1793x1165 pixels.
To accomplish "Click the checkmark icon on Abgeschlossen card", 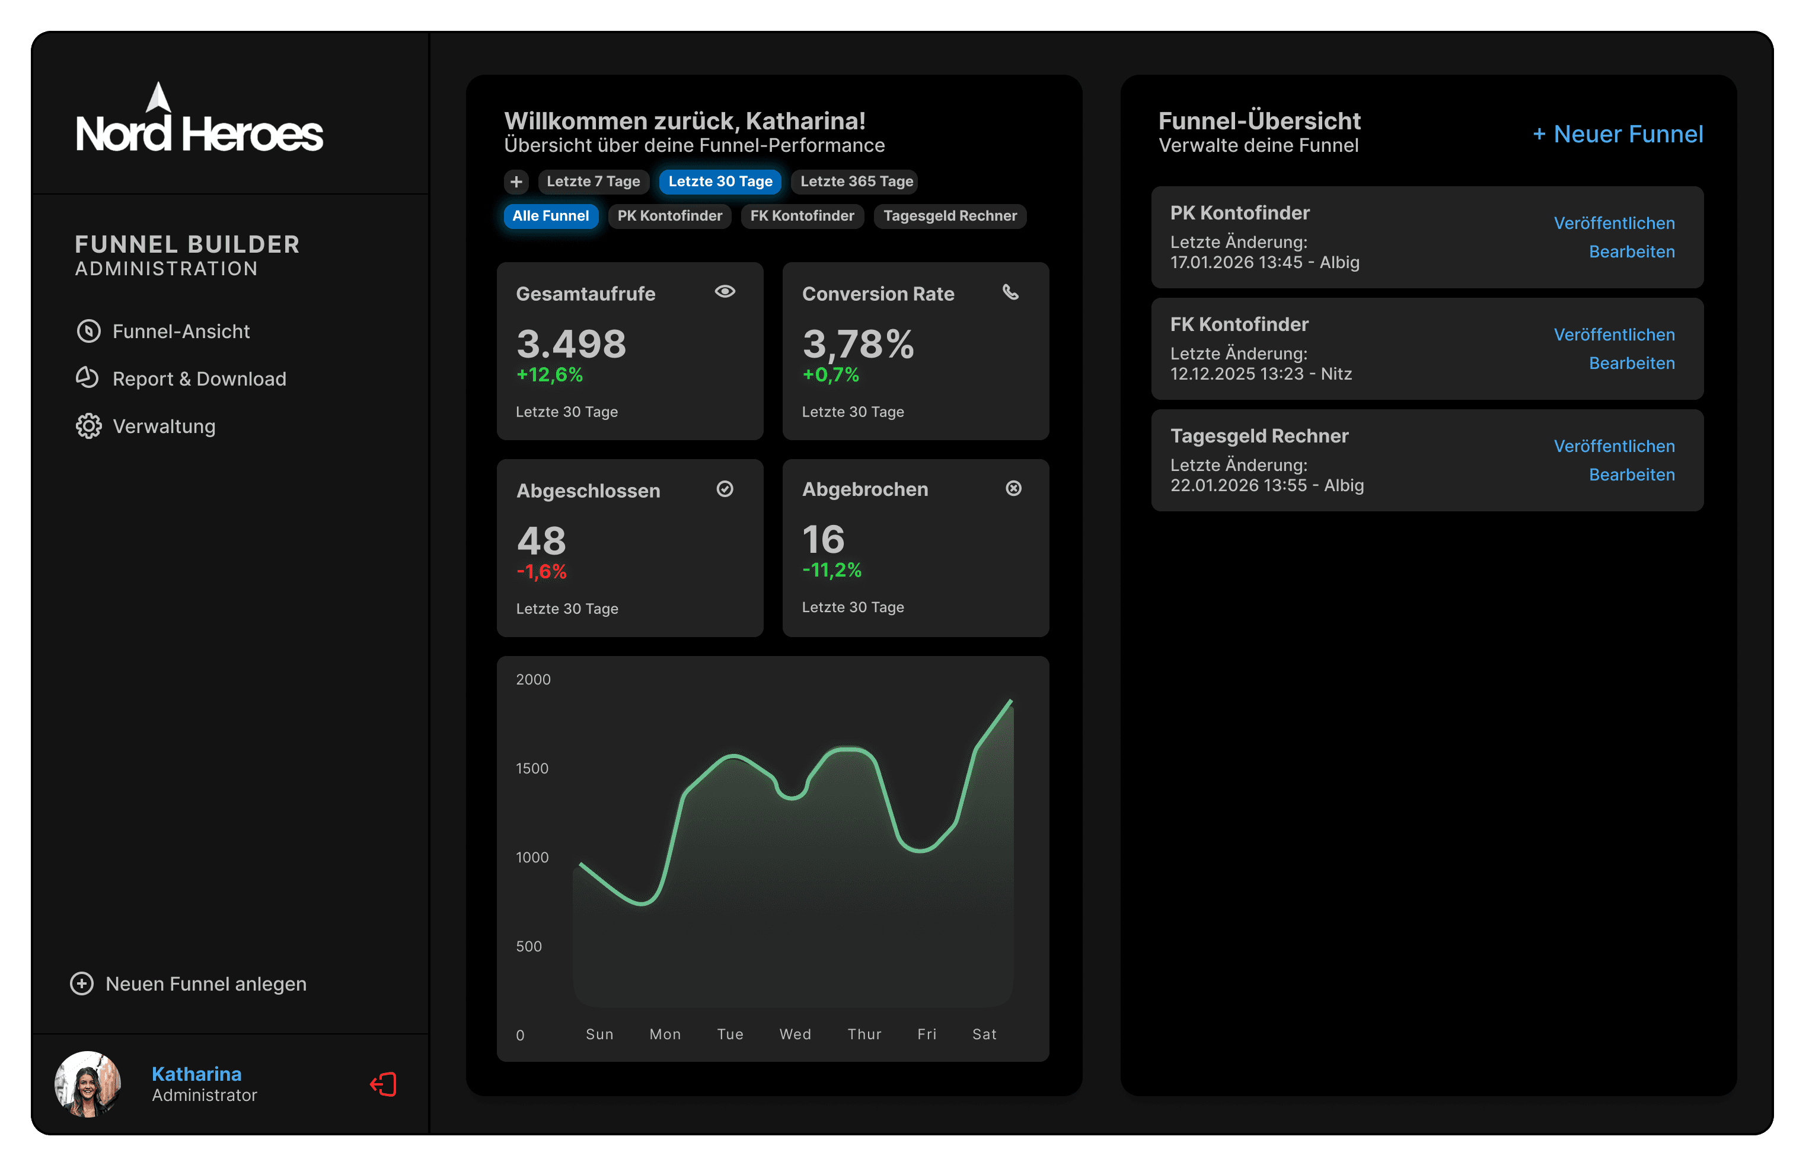I will [x=725, y=489].
